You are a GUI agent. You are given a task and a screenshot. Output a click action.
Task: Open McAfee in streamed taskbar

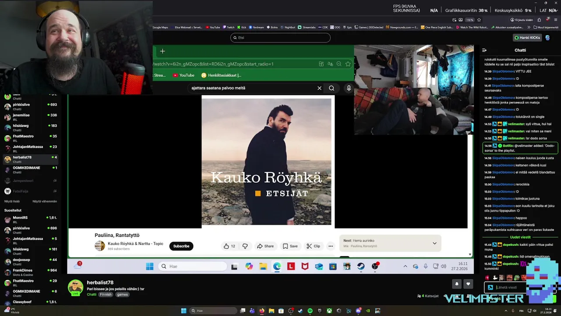(305, 266)
